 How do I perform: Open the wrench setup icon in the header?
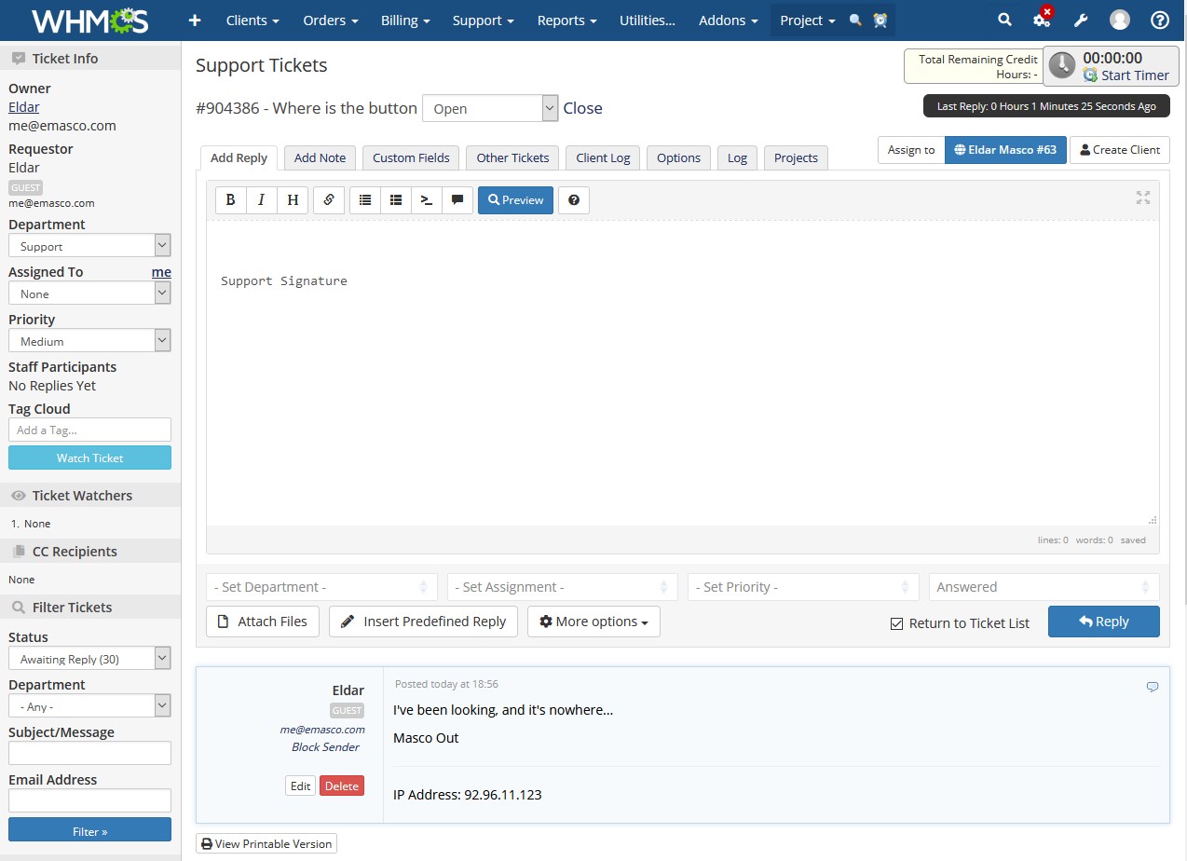(1081, 20)
